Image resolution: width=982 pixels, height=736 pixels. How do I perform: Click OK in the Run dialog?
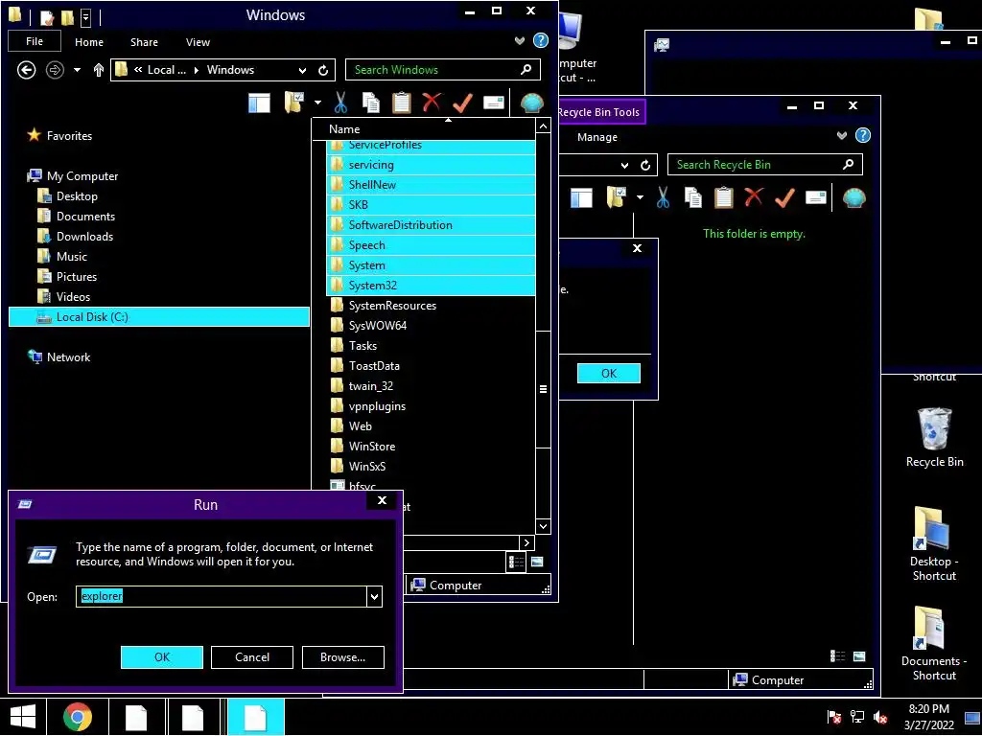[161, 657]
